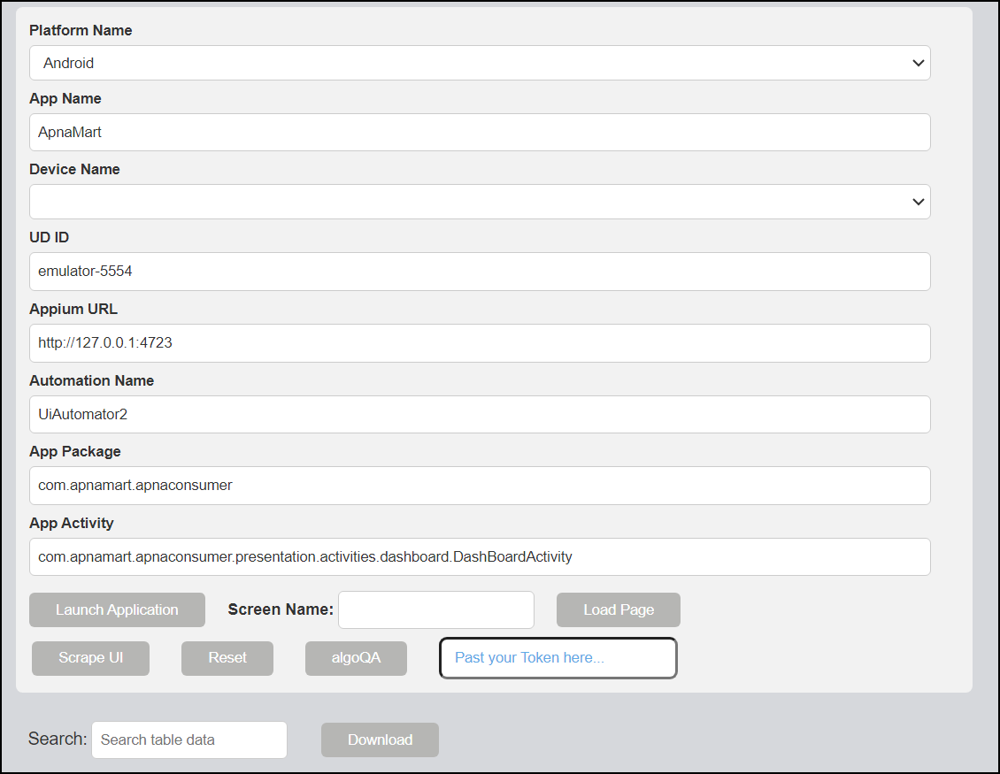
Task: Click the App Package label
Action: (75, 452)
